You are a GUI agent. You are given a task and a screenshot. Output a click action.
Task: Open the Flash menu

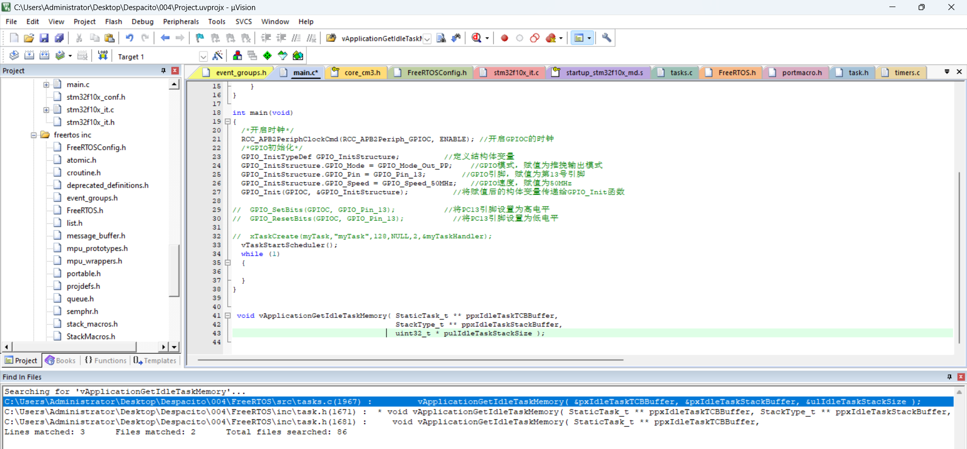coord(113,22)
